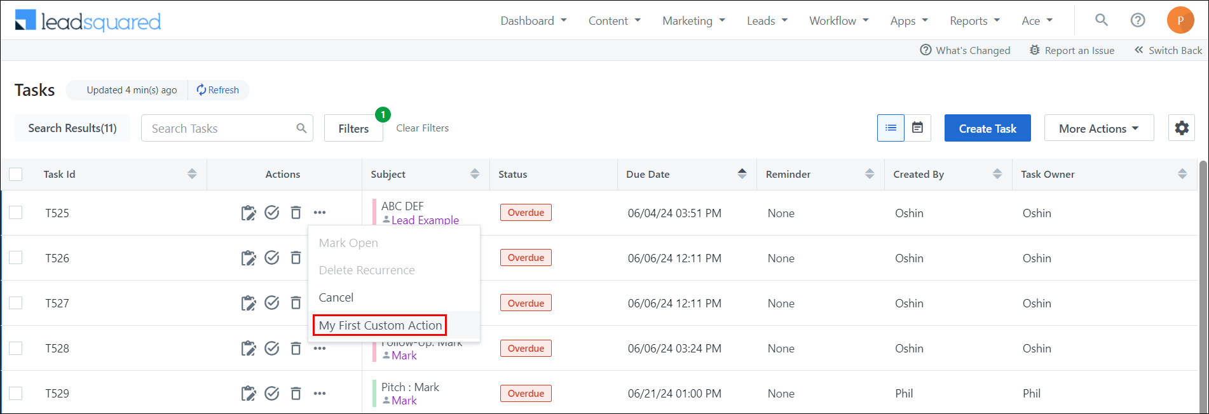Choose My First Custom Action
The width and height of the screenshot is (1209, 414).
pos(393,325)
